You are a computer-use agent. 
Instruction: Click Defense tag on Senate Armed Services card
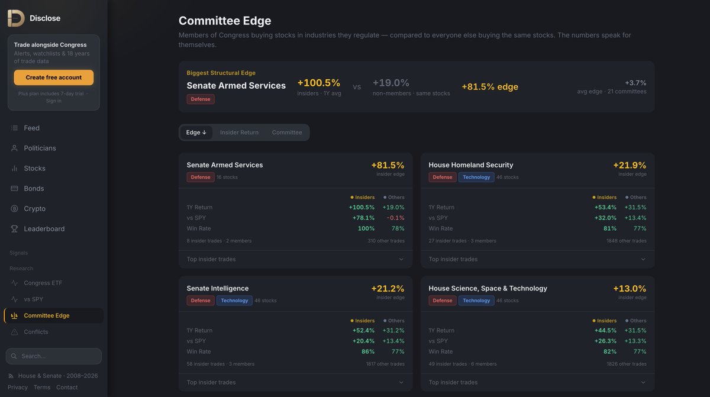(x=201, y=177)
